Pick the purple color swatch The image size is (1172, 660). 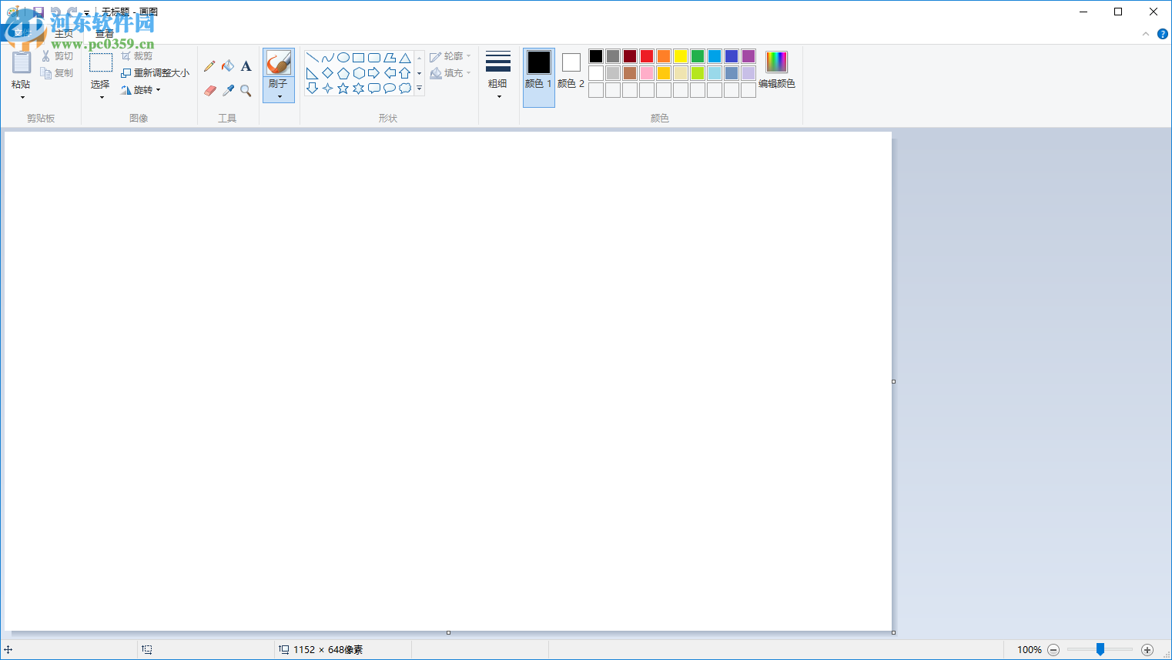pyautogui.click(x=748, y=56)
